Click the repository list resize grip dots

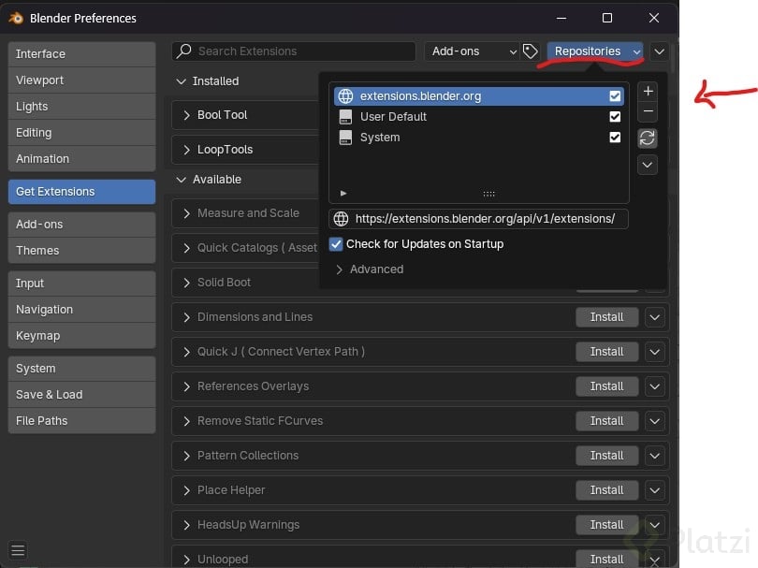(488, 194)
